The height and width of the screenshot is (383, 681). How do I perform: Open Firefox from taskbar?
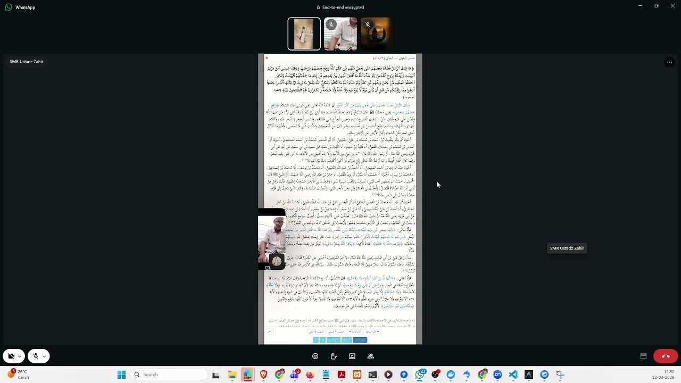click(310, 374)
